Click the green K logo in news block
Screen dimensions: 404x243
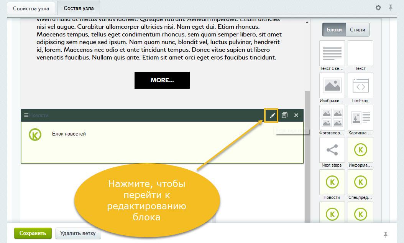click(x=35, y=134)
